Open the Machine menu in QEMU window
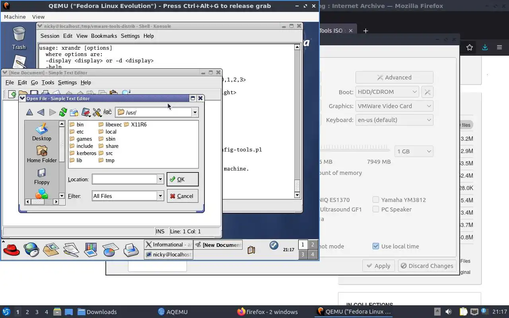 [x=15, y=17]
